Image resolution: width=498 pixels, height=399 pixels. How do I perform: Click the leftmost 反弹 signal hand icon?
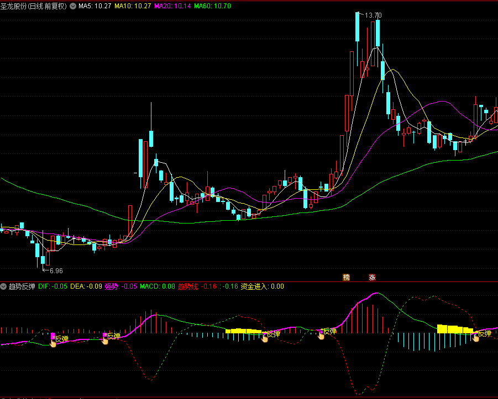point(53,343)
